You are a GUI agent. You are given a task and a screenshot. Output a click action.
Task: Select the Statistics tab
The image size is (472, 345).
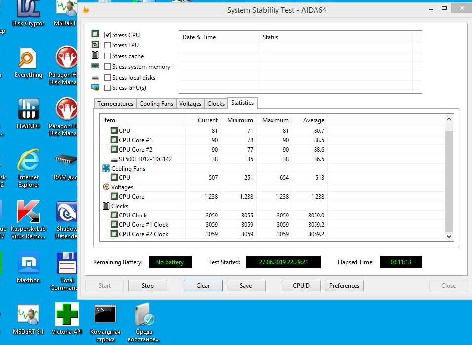tap(242, 103)
